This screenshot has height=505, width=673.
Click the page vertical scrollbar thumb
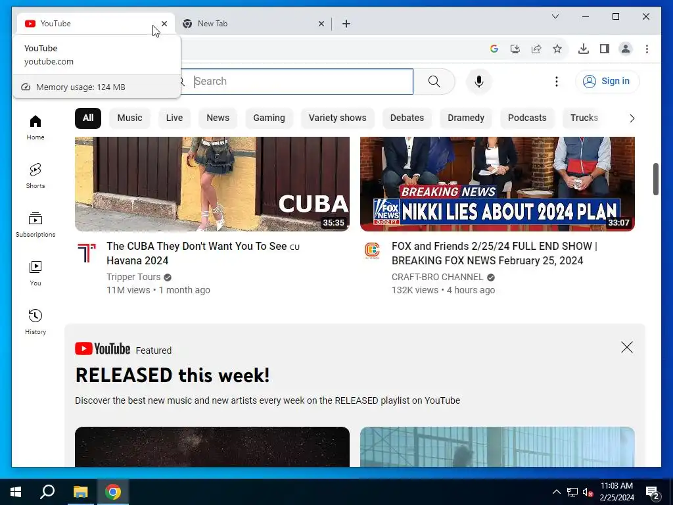(656, 179)
